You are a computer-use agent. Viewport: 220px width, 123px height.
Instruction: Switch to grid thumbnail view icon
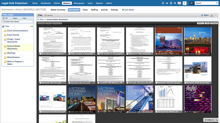pyautogui.click(x=216, y=15)
